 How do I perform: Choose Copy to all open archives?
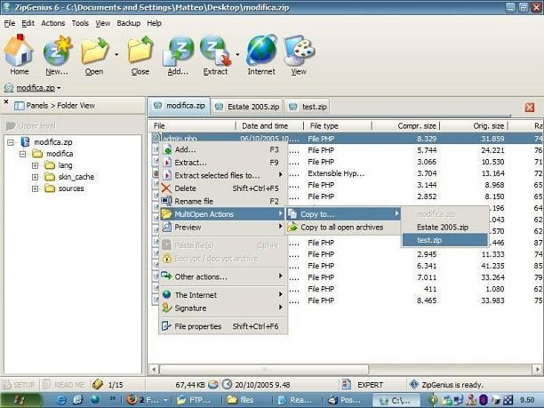tap(343, 228)
